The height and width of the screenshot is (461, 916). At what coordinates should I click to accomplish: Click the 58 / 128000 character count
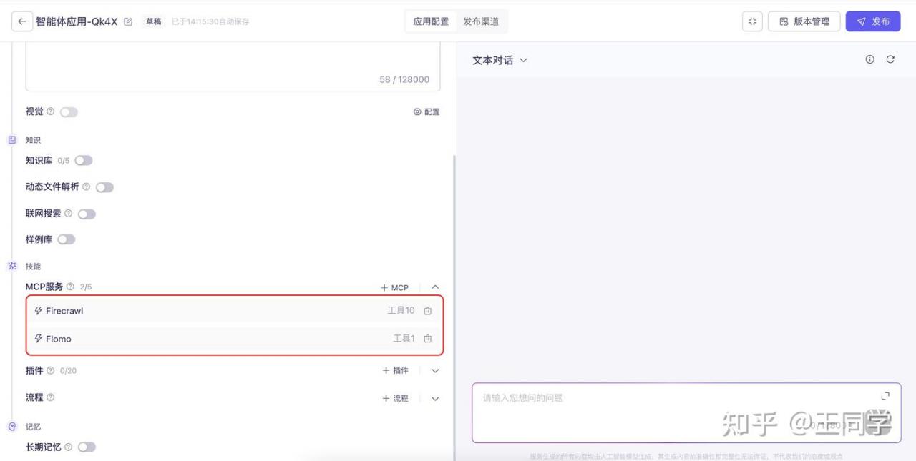[x=404, y=79]
